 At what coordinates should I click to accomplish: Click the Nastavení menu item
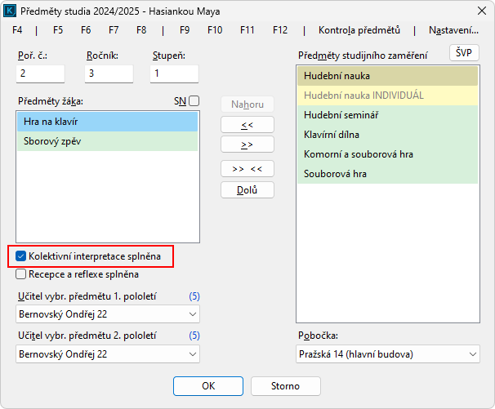pyautogui.click(x=452, y=30)
